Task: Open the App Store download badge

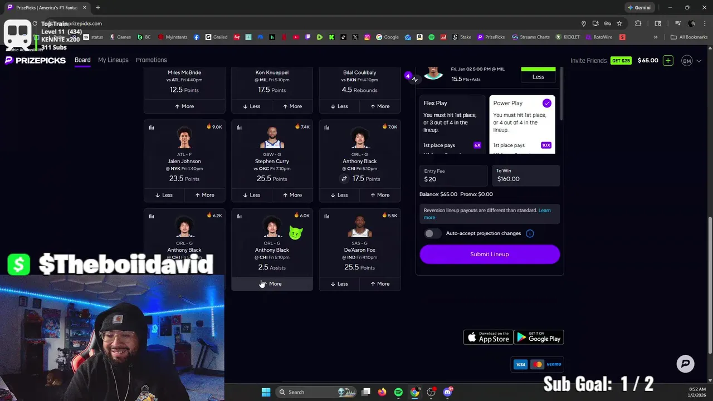Action: point(489,337)
